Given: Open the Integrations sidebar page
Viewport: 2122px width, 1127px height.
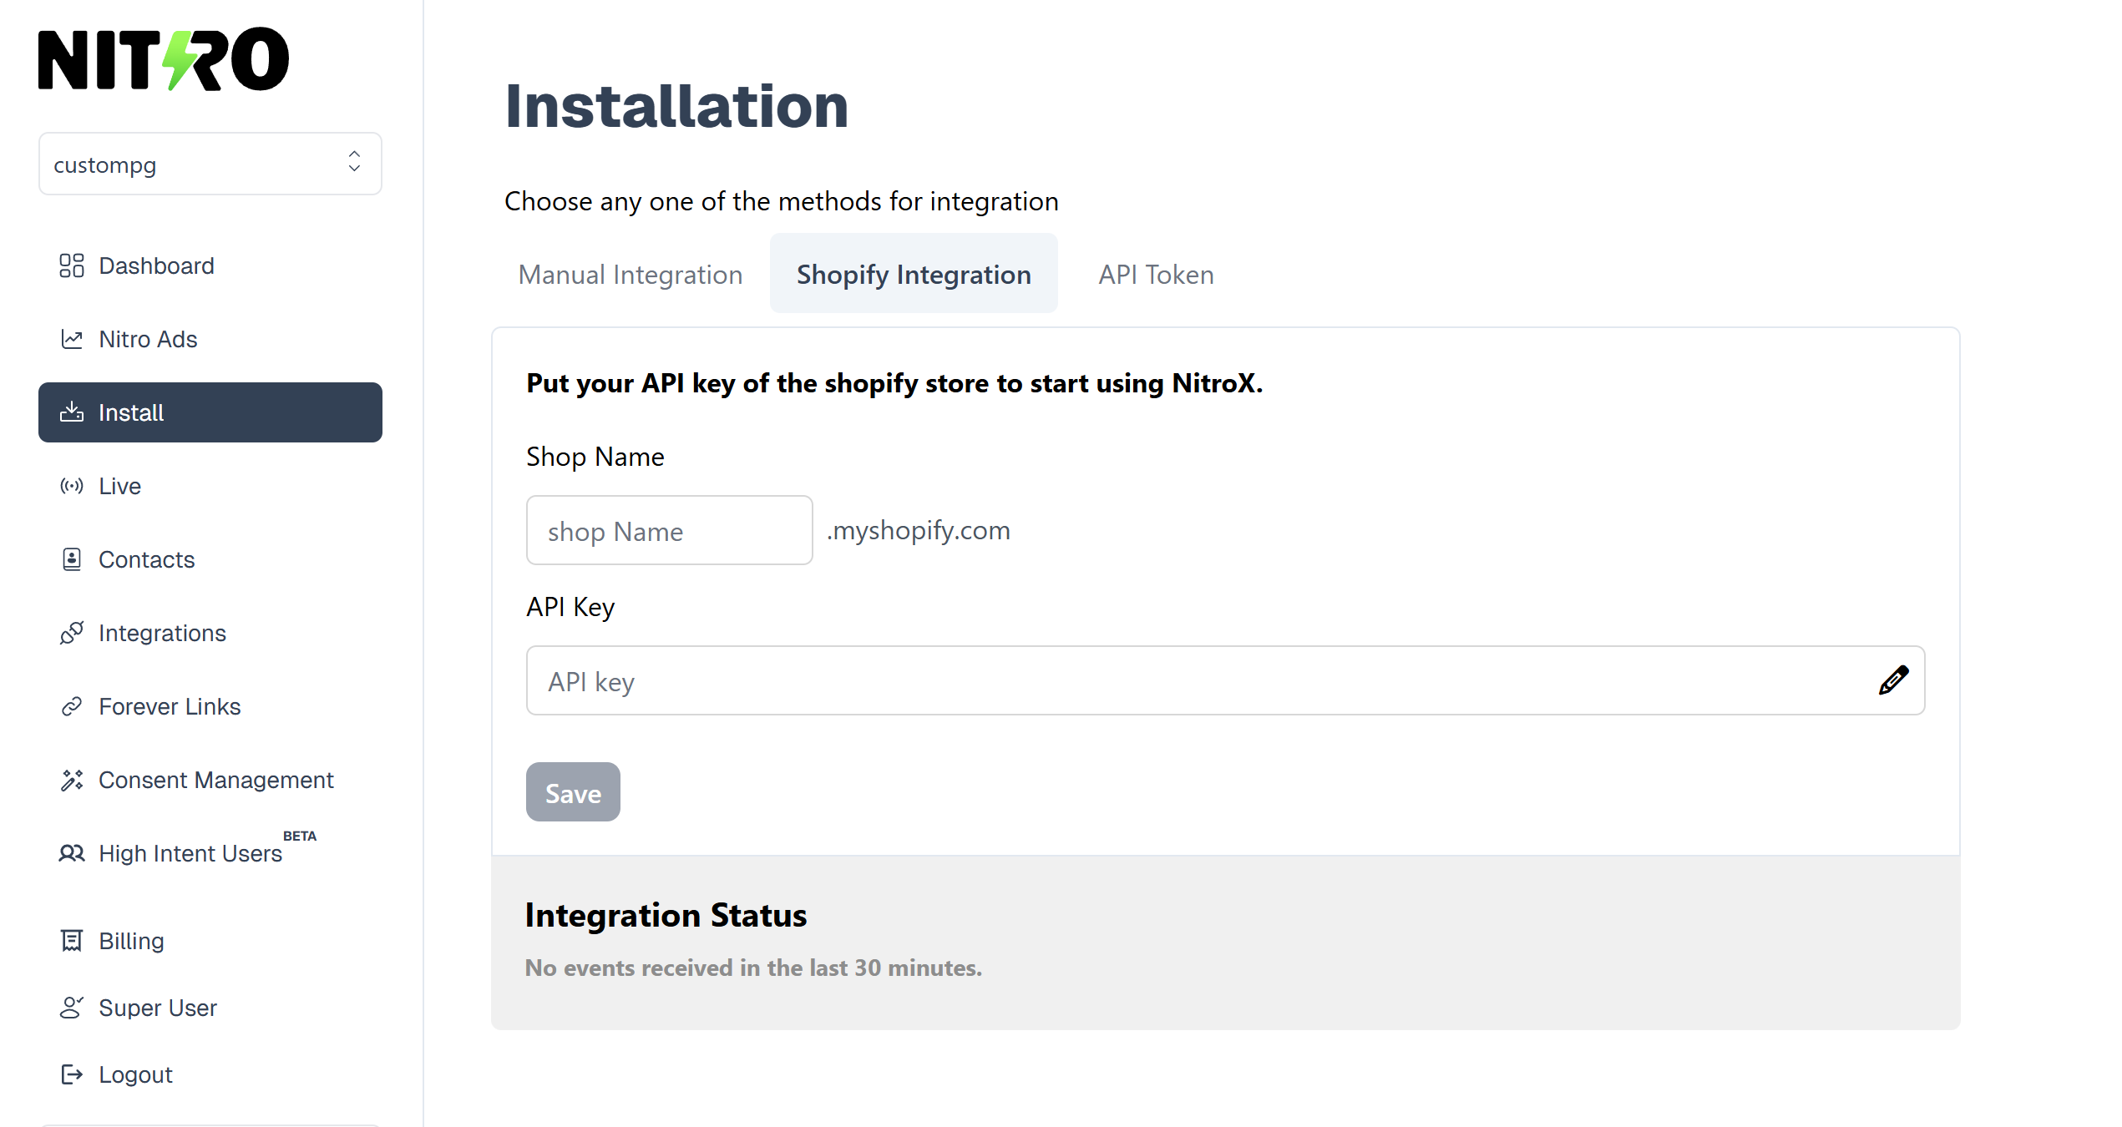Looking at the screenshot, I should 210,633.
